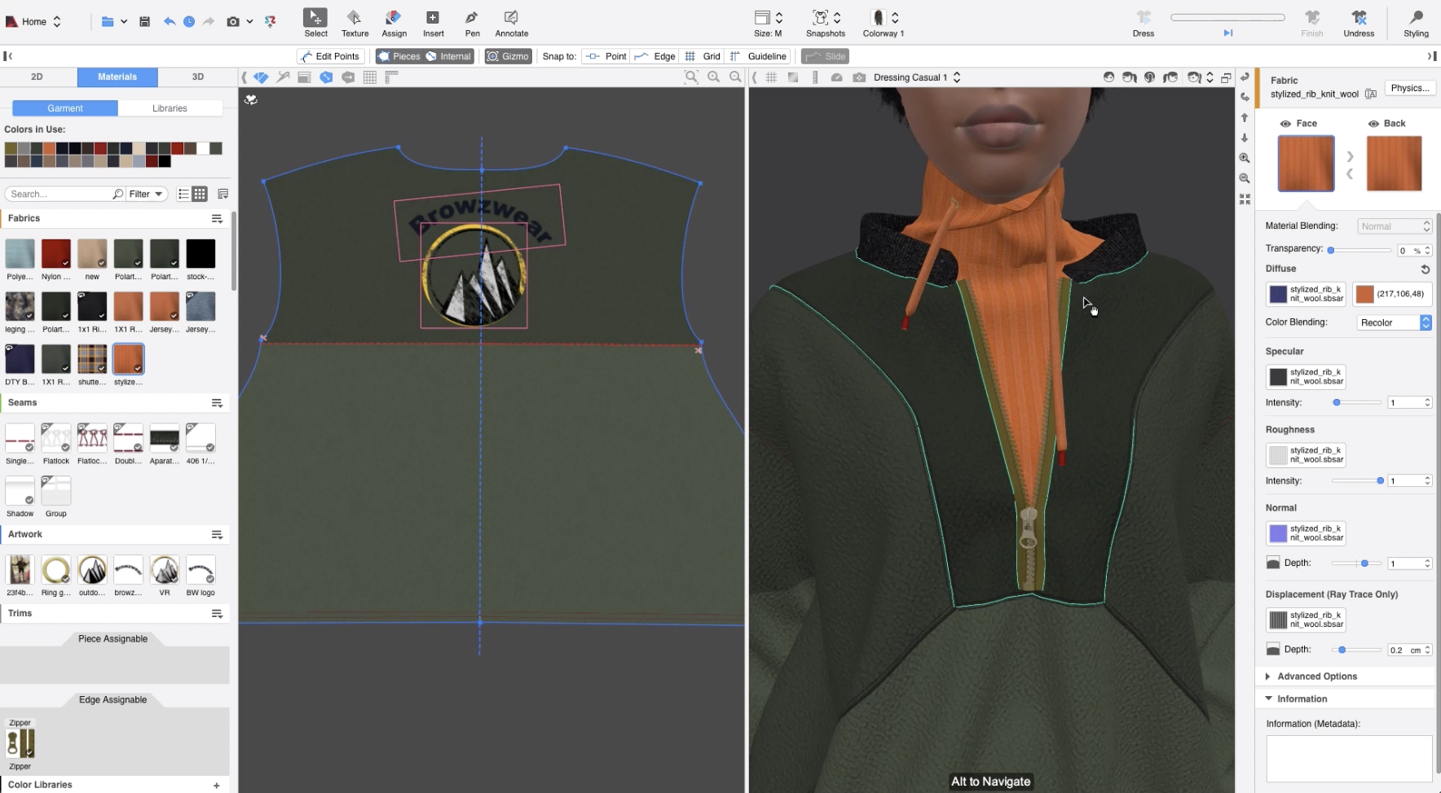Toggle Face side visibility eye
The height and width of the screenshot is (793, 1441).
tap(1285, 124)
